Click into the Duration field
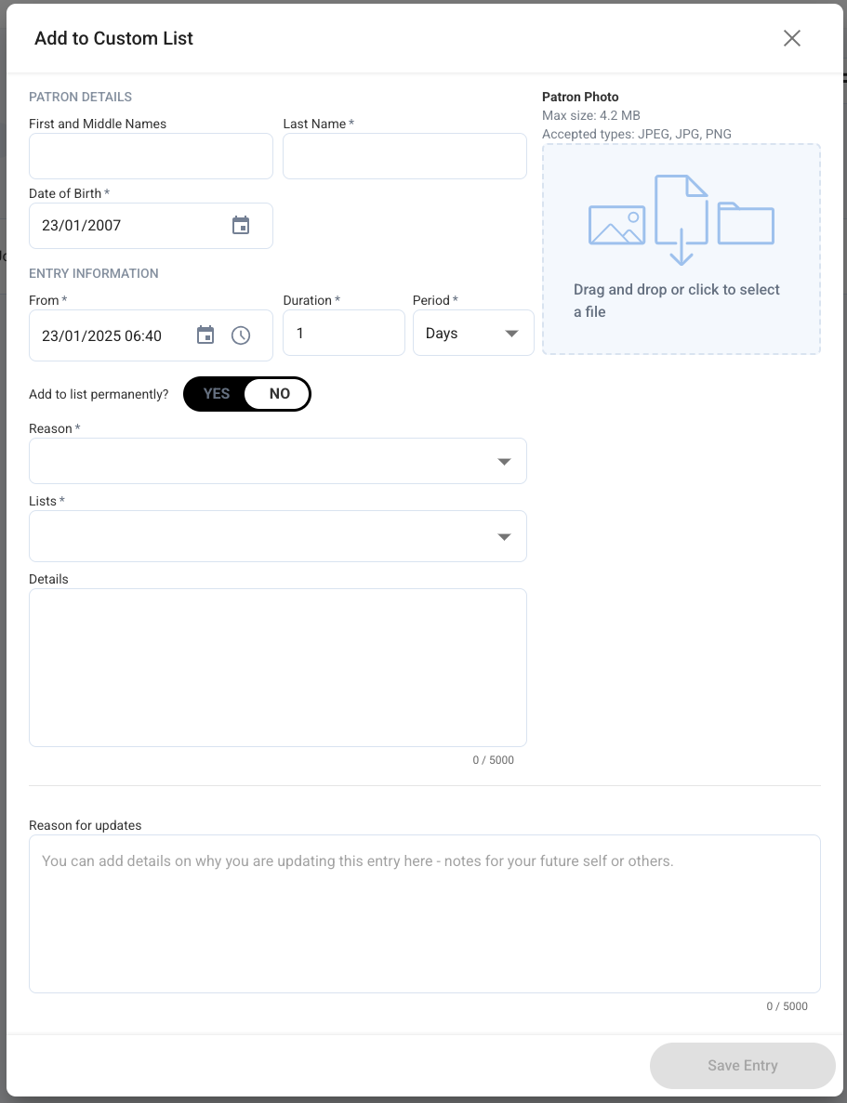Screen dimensions: 847x1103 [x=344, y=333]
